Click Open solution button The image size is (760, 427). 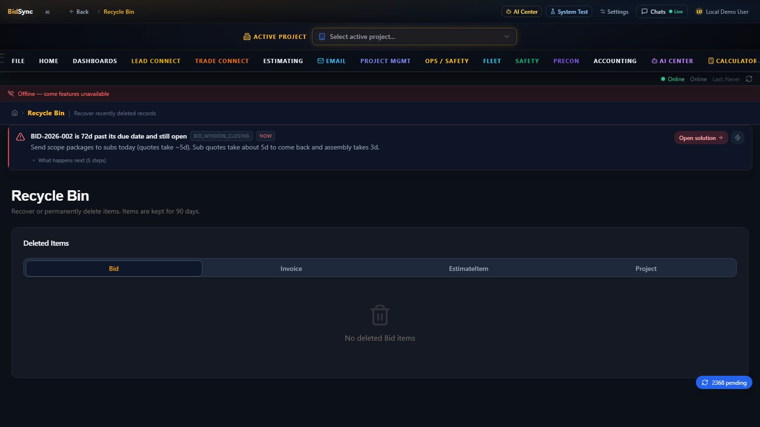coord(701,138)
